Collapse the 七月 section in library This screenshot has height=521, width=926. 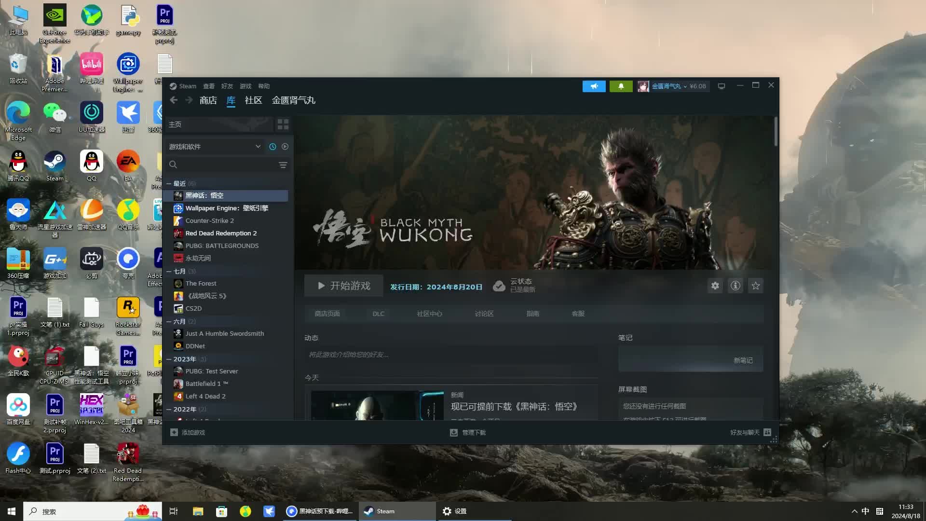169,271
